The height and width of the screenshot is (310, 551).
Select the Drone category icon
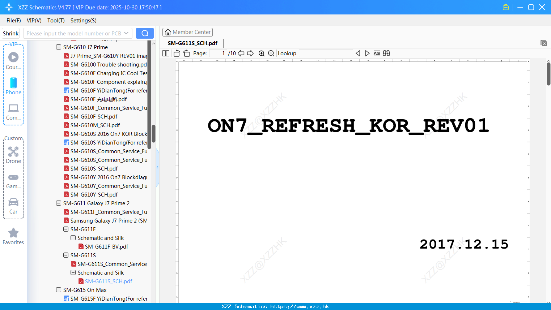click(x=13, y=155)
